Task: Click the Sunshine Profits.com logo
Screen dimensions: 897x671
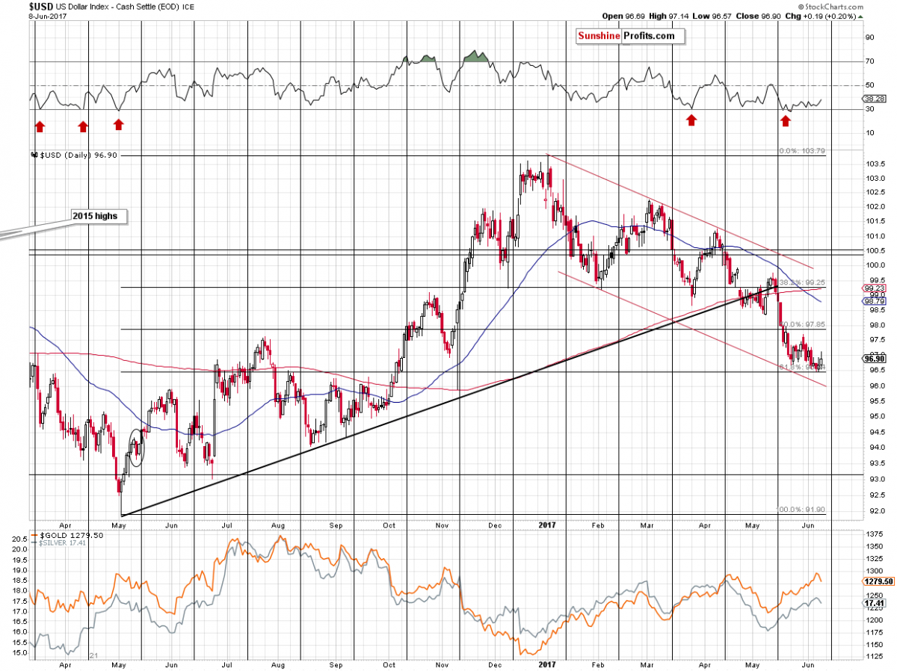Action: pyautogui.click(x=625, y=36)
